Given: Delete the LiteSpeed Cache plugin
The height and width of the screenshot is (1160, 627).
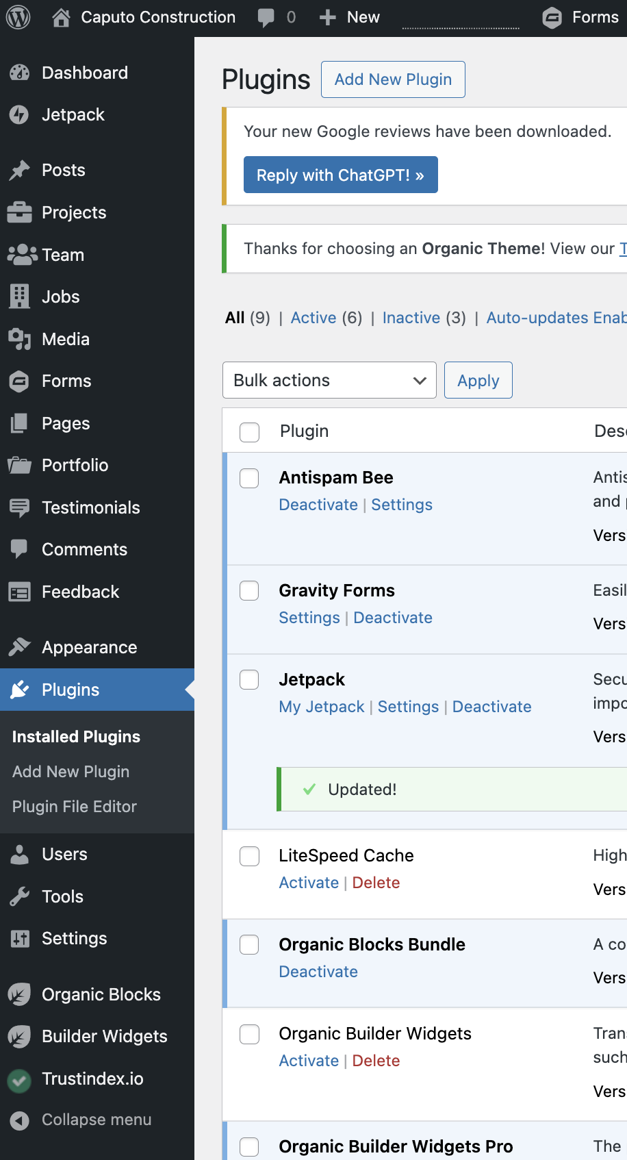Looking at the screenshot, I should point(376,883).
